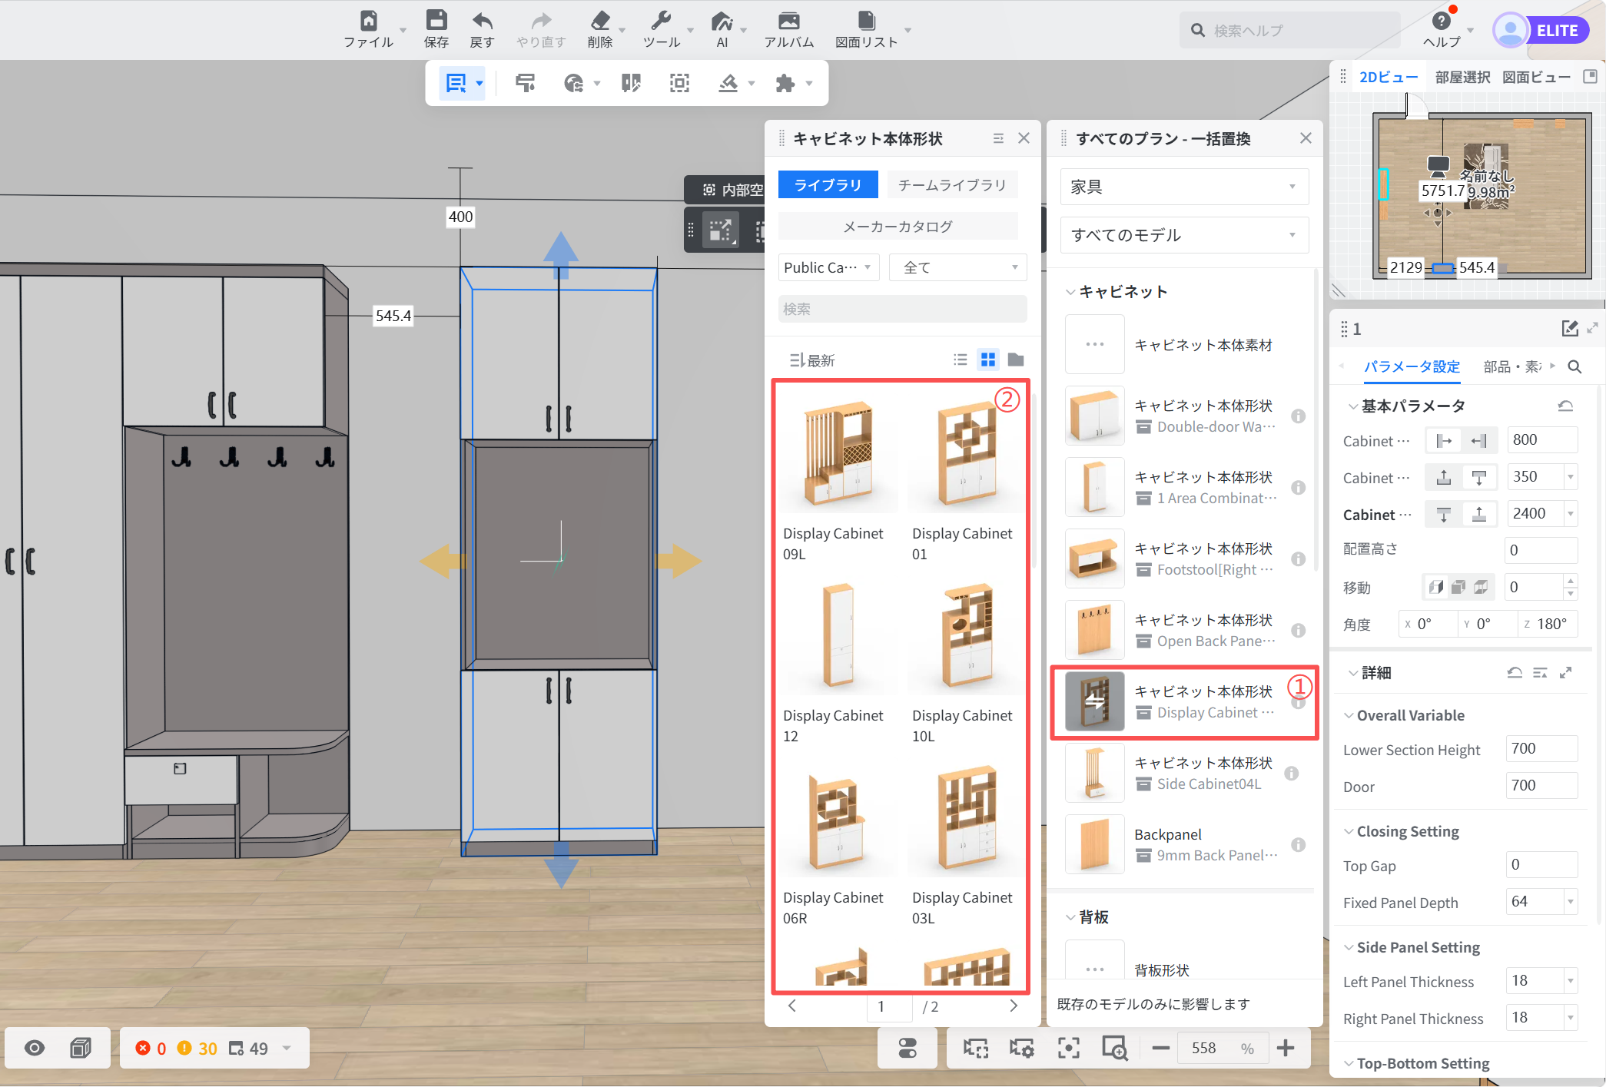Viewport: 1606px width, 1087px height.
Task: Click the 検索 field in cabinet library
Action: click(902, 309)
